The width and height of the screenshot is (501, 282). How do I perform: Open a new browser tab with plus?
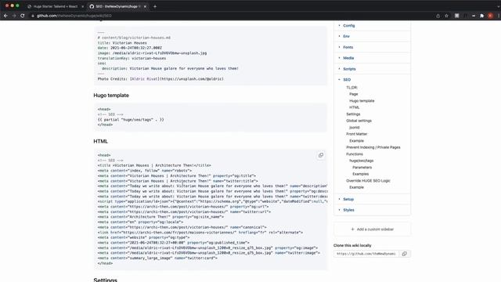click(x=155, y=6)
